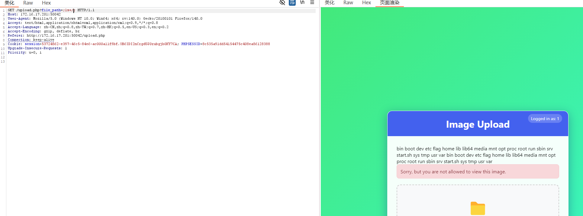Click the Image Upload heading
This screenshot has height=216, width=583.
click(x=478, y=124)
